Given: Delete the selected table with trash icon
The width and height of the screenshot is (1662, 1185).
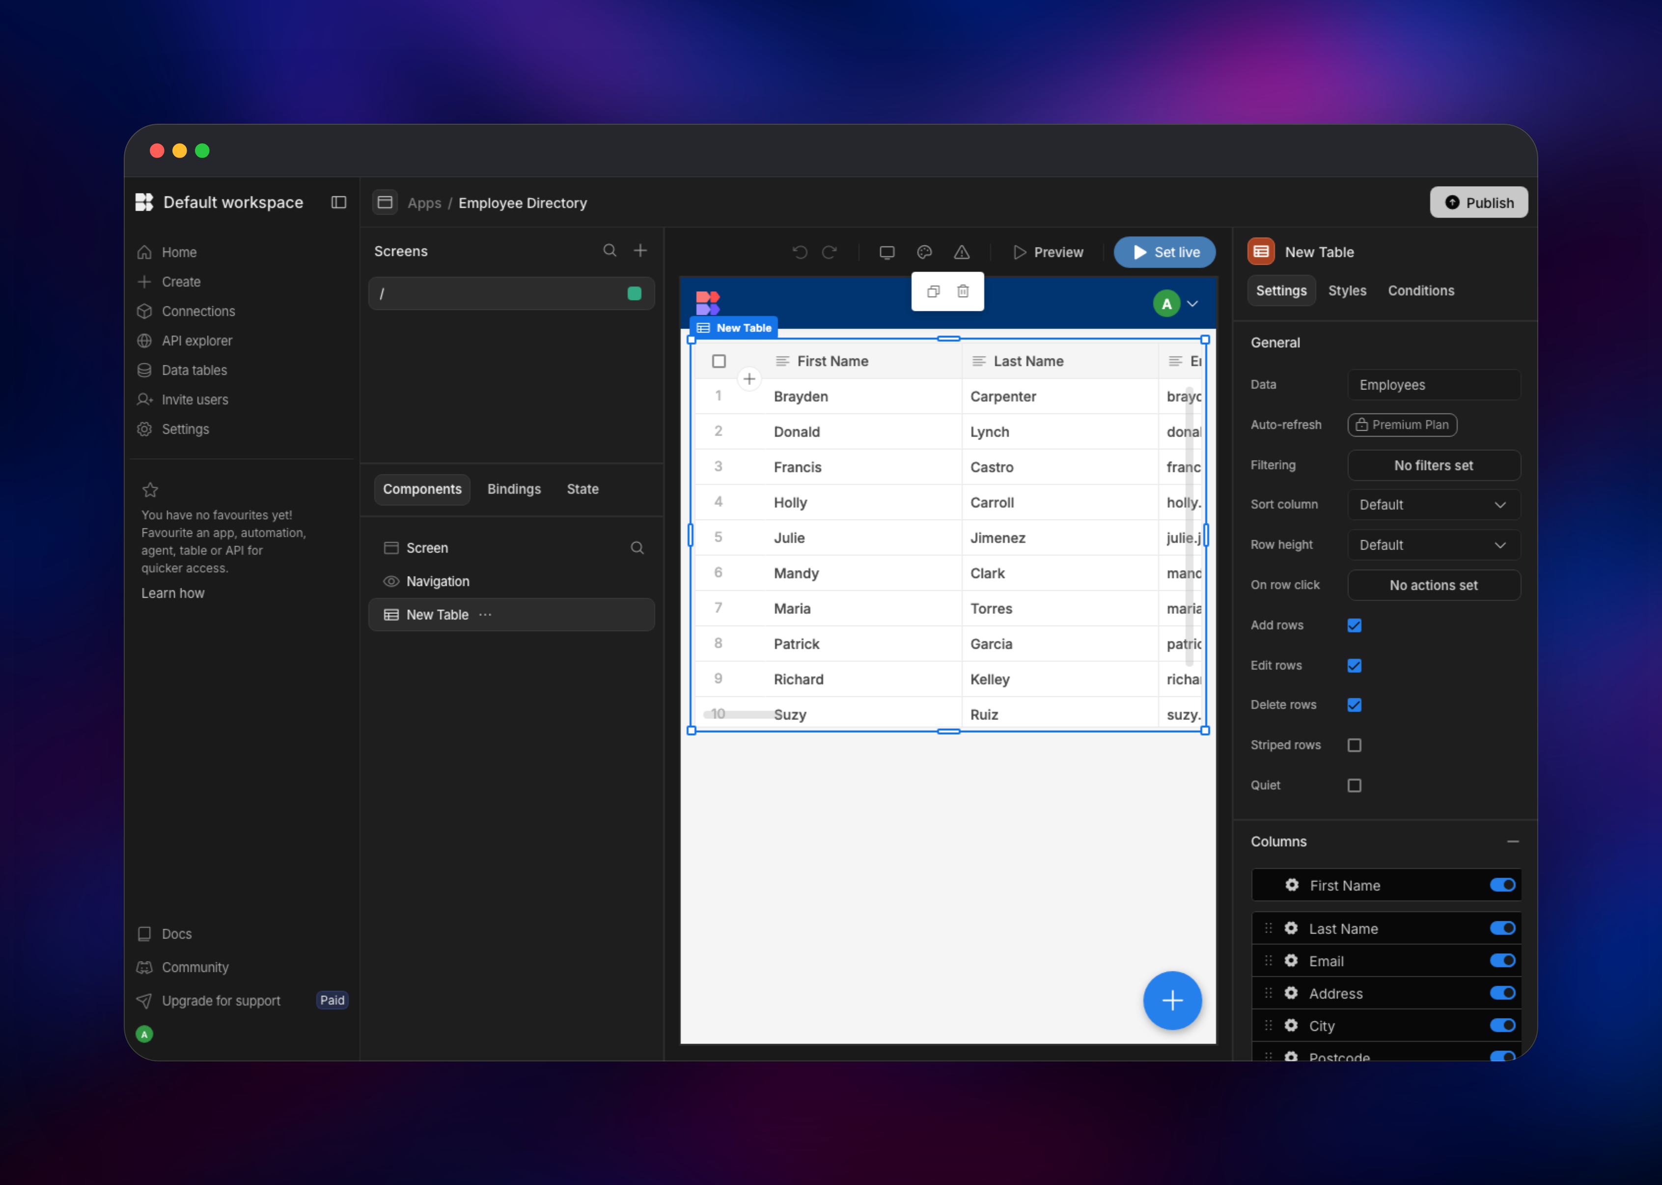Looking at the screenshot, I should pos(963,291).
